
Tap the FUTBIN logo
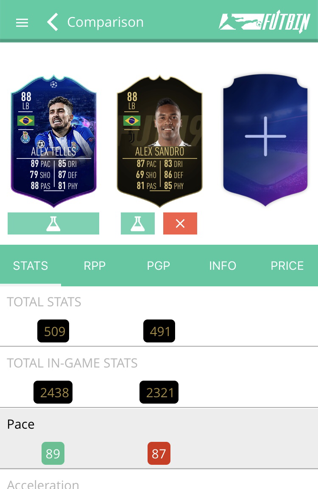(265, 22)
